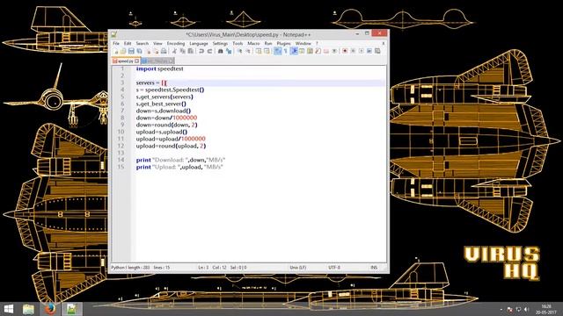Click the 'down=round(down, 2)' code line
Viewport: 563px width, 316px height.
(166, 125)
